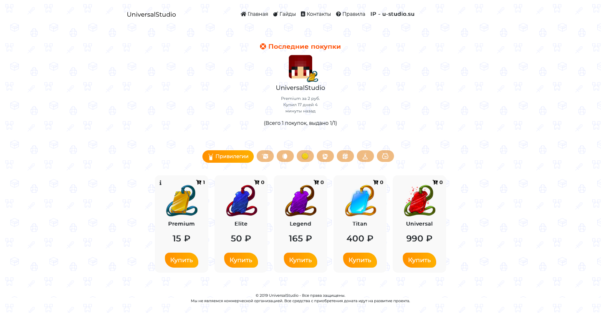This screenshot has height=313, width=601.
Task: Click the last buyer's avatar thumbnail
Action: (x=300, y=67)
